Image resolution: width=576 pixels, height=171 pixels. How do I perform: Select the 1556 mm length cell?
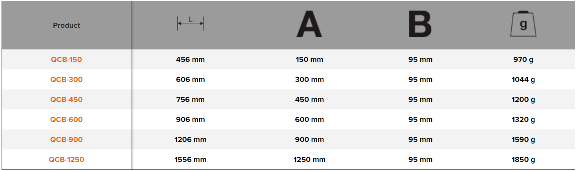pos(190,160)
